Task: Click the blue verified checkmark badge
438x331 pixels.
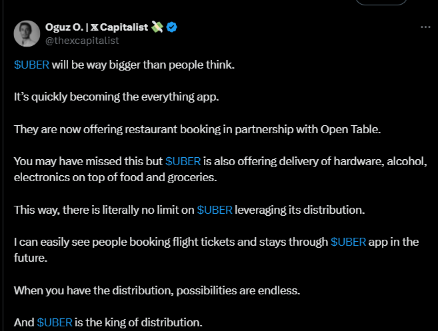Action: coord(171,27)
